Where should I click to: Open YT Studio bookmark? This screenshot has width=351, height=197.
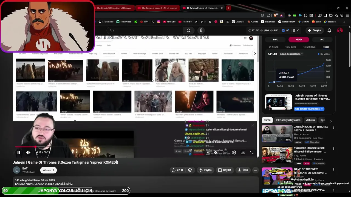(x=185, y=22)
